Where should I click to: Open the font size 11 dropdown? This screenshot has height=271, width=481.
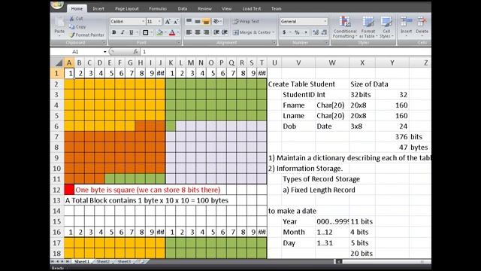click(x=159, y=22)
